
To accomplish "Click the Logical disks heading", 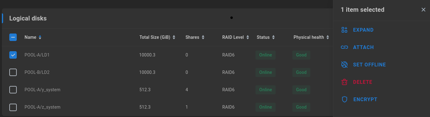I will [28, 18].
